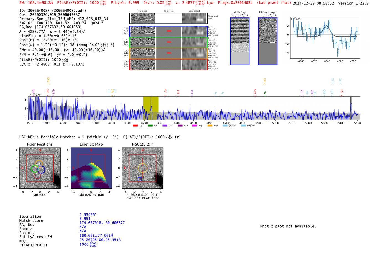Select the Lineflux Map image

pos(91,168)
